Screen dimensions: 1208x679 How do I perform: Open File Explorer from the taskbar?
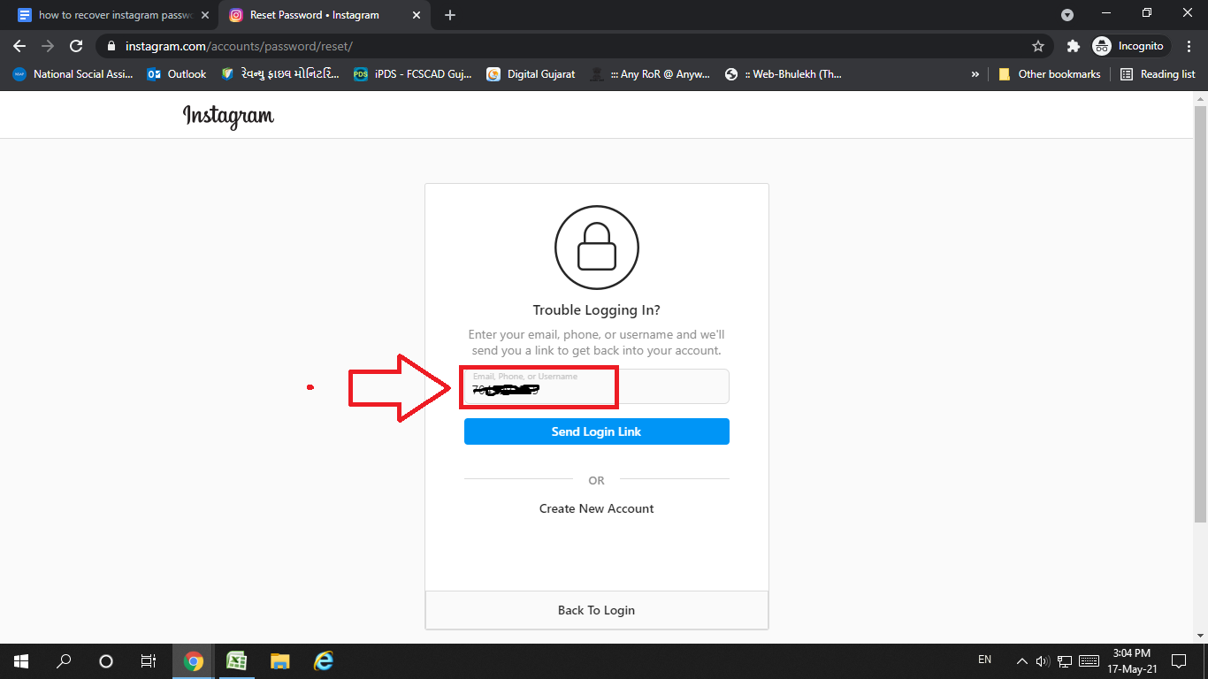click(x=279, y=660)
